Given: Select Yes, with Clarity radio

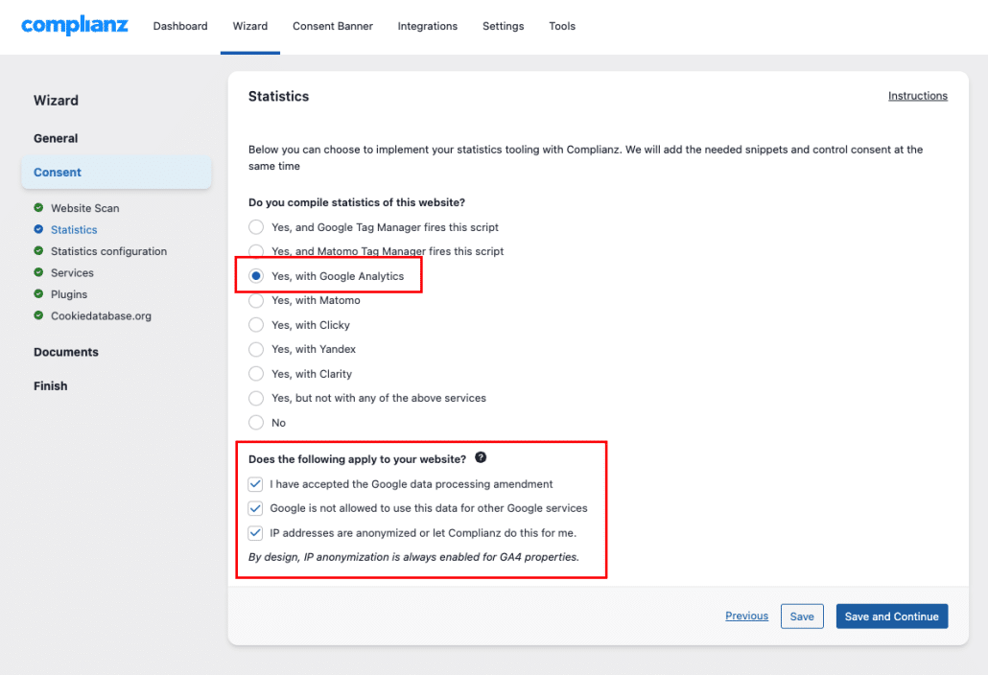Looking at the screenshot, I should click(x=256, y=373).
